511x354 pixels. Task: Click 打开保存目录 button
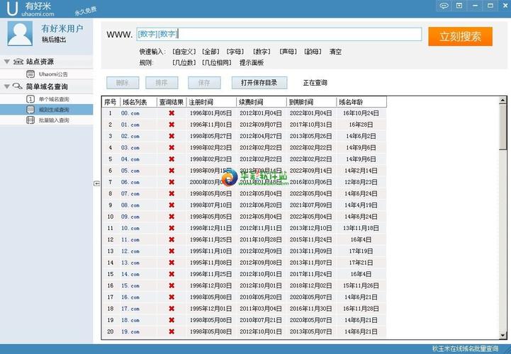259,83
